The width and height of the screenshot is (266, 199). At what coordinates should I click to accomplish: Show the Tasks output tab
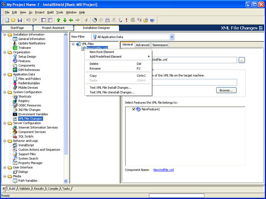click(66, 188)
